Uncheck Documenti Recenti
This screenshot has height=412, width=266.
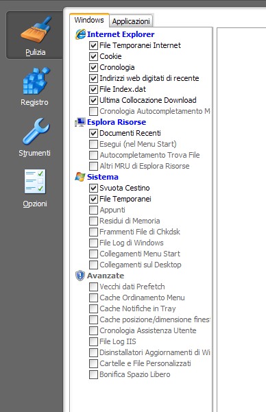point(93,133)
